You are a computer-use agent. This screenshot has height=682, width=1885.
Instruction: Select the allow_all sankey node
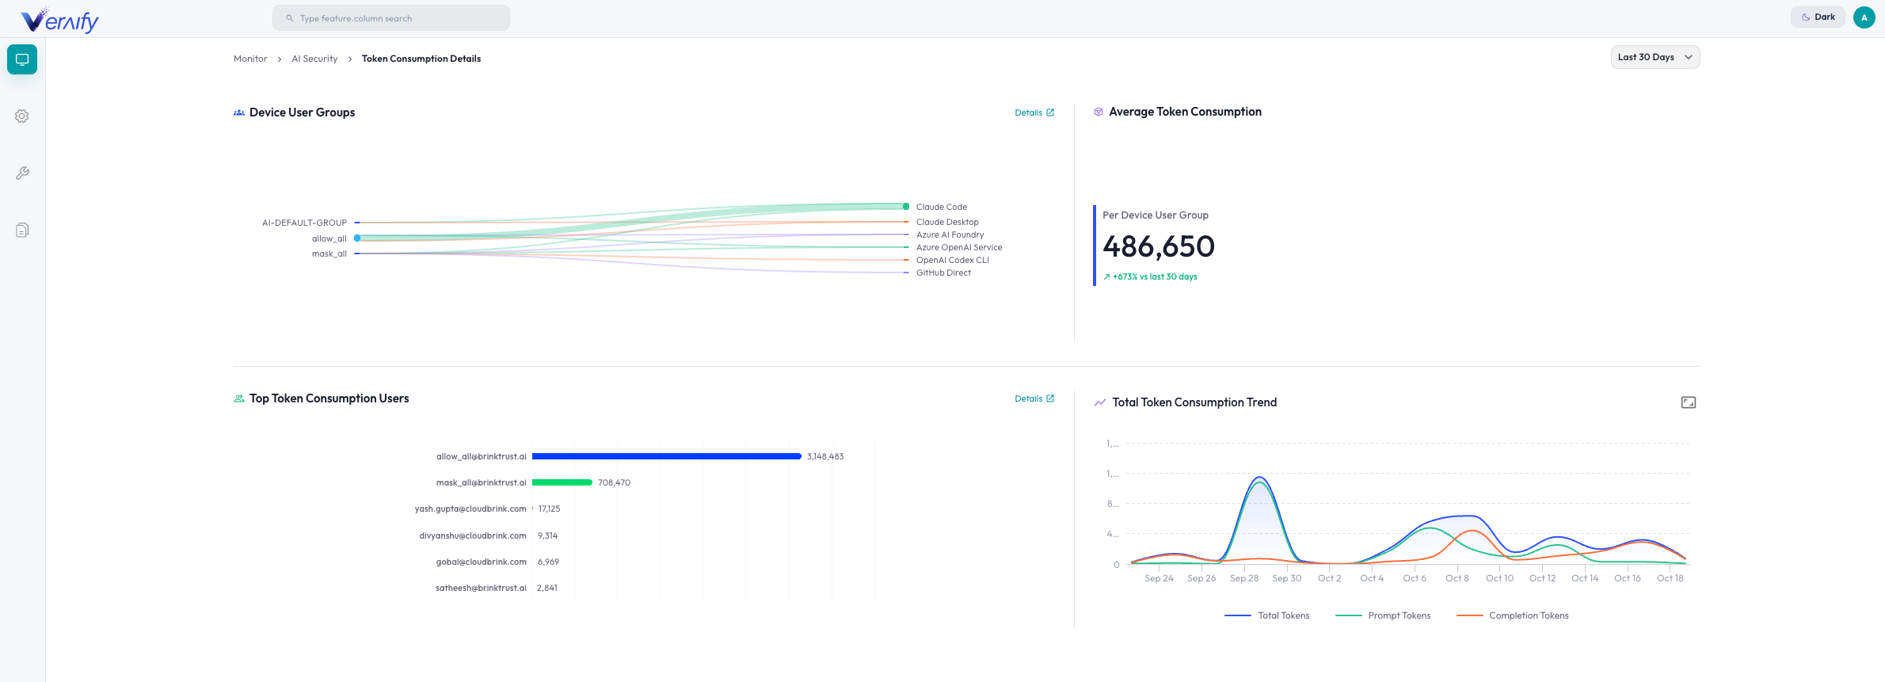pyautogui.click(x=357, y=238)
